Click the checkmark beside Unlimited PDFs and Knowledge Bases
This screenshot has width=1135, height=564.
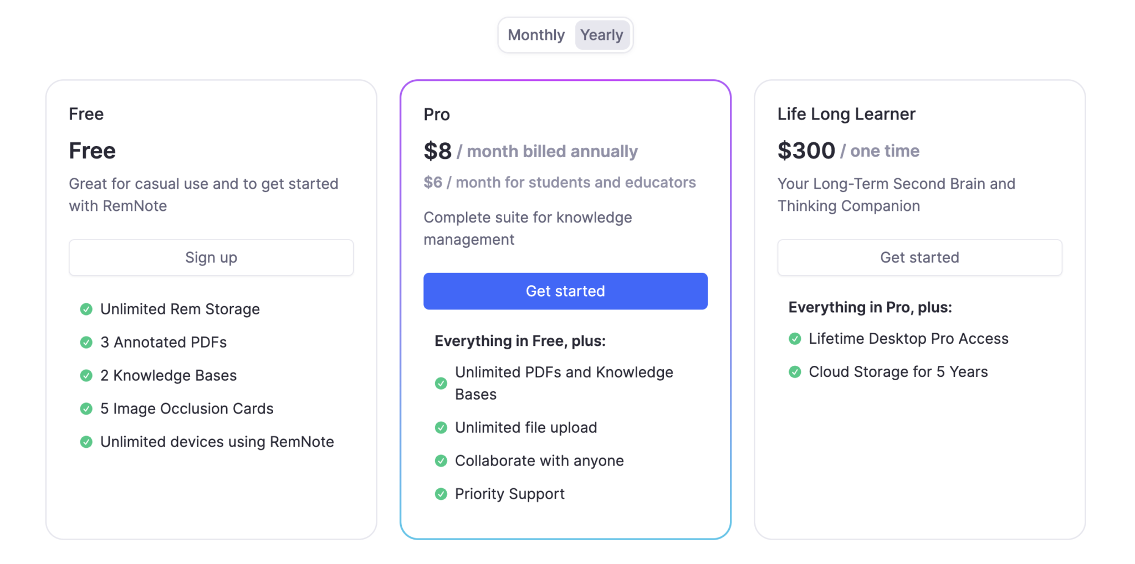coord(441,383)
